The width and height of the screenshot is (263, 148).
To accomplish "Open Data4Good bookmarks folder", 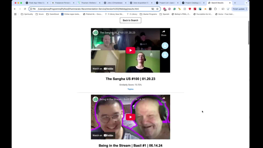I will tap(53, 14).
